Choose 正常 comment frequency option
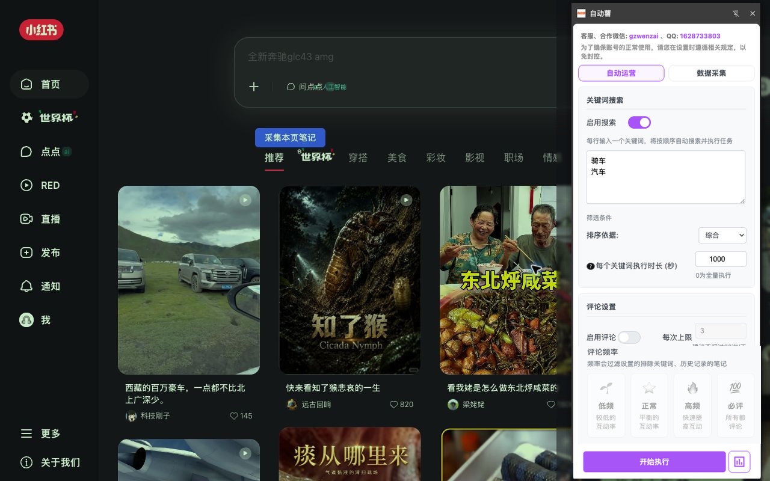Image resolution: width=770 pixels, height=481 pixels. [x=649, y=405]
